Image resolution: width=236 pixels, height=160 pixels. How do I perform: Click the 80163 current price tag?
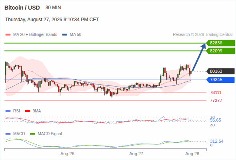[x=220, y=71]
